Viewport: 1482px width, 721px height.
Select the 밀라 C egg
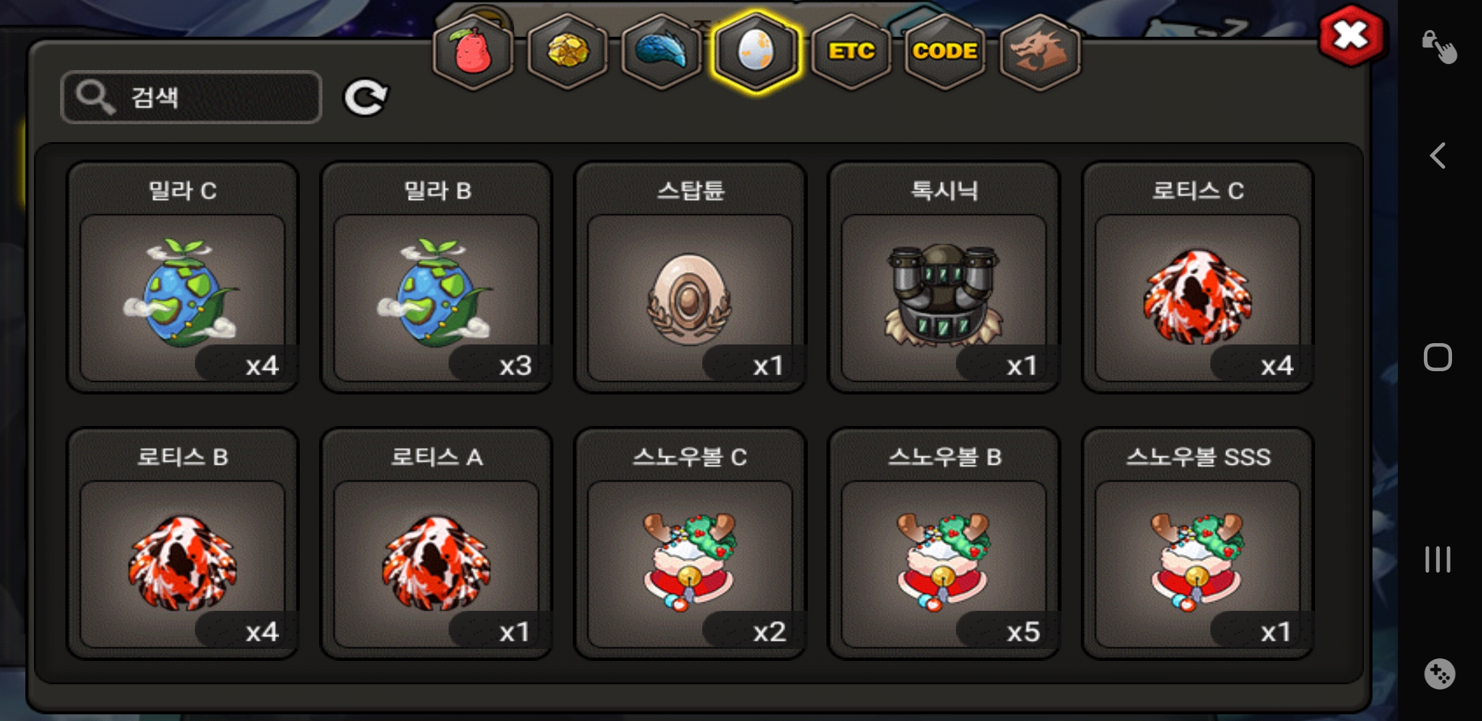tap(183, 277)
